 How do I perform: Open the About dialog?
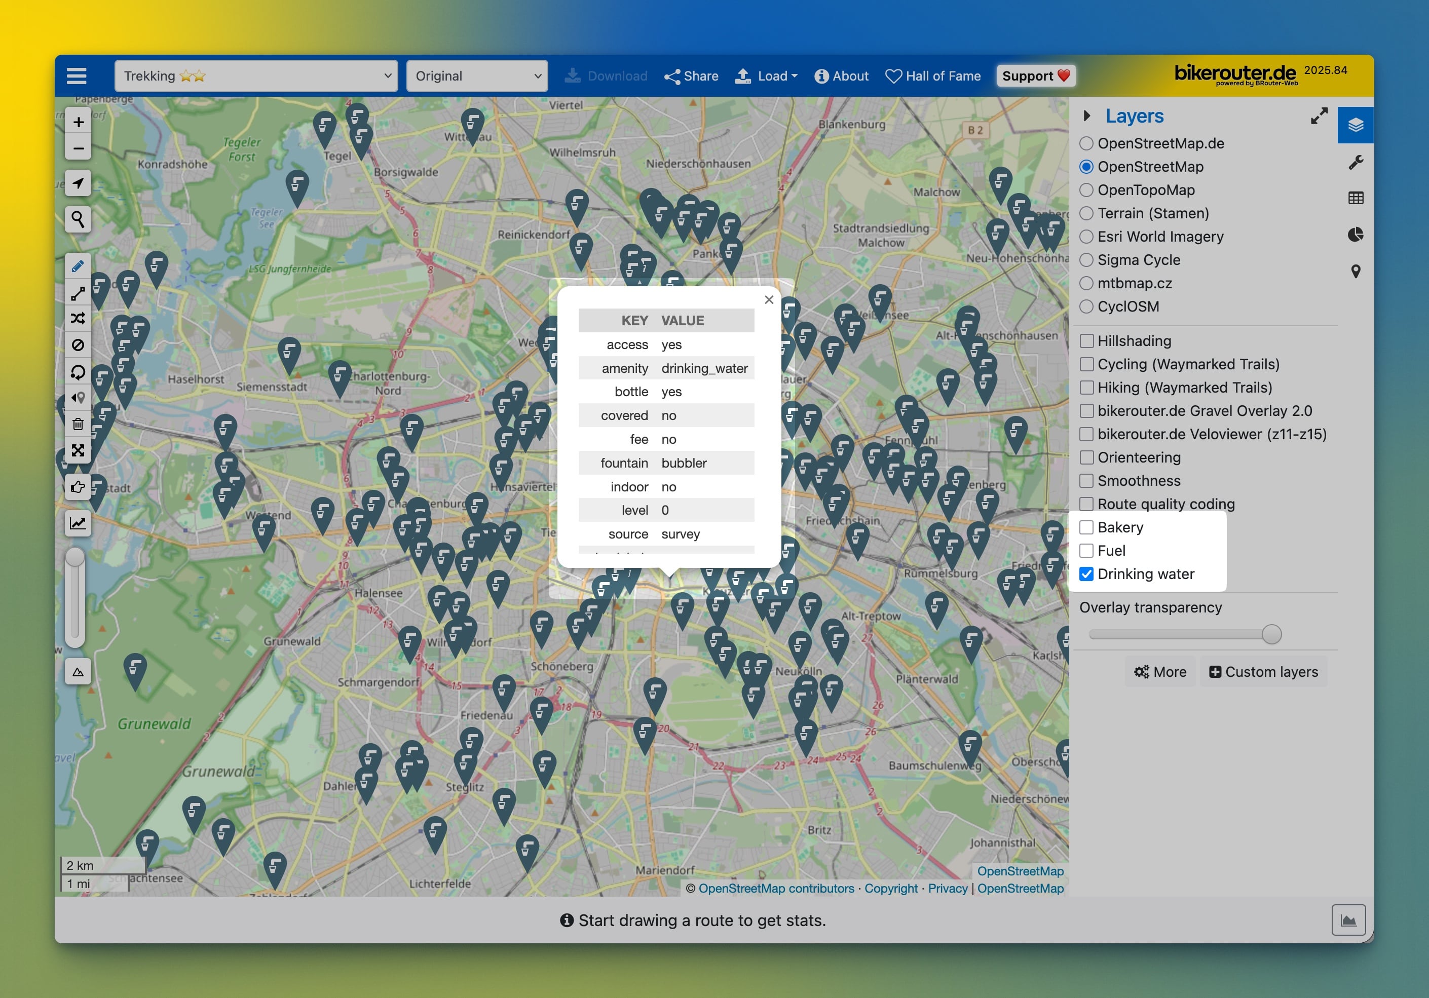(842, 76)
